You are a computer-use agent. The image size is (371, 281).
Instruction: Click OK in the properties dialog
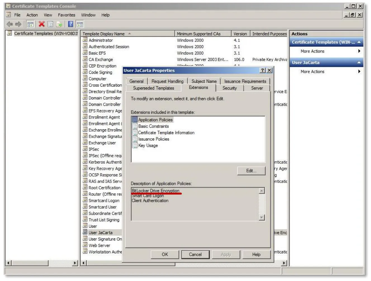coord(165,254)
